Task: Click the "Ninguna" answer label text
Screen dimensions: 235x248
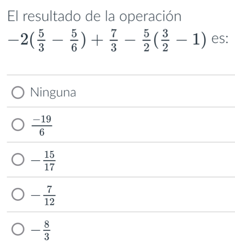Action: pos(53,93)
